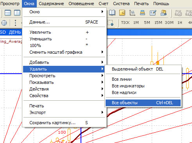This screenshot has height=143, width=192.
Task: Expand the Свойства submenu
Action: [64, 96]
